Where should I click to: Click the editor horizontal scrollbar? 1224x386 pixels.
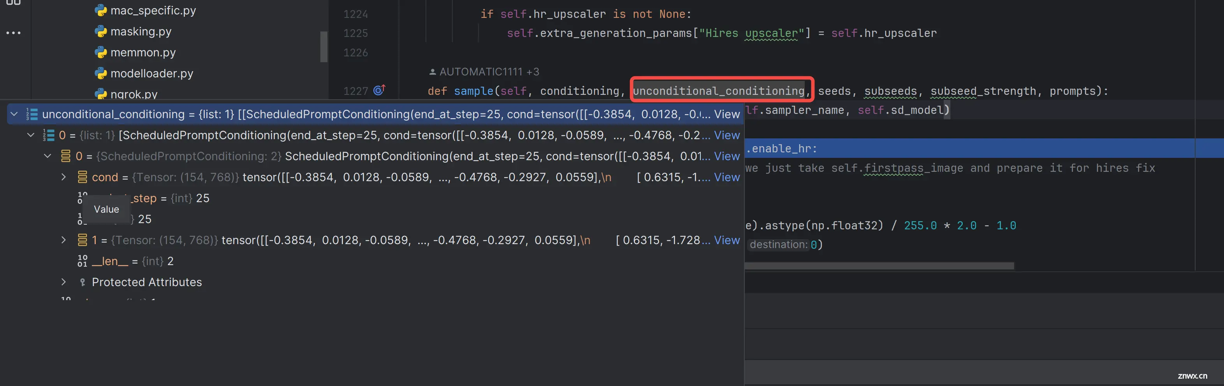[x=879, y=265]
